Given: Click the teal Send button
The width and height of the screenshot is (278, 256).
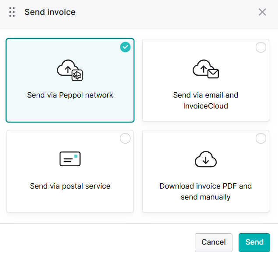Looking at the screenshot, I should (x=254, y=242).
